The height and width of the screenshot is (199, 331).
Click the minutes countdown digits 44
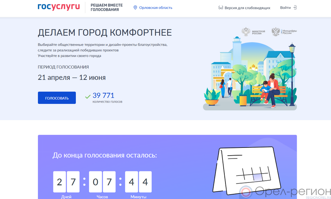[138, 182]
